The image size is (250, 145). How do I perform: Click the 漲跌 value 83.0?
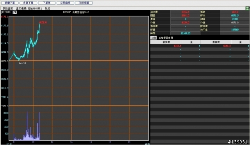235,12
